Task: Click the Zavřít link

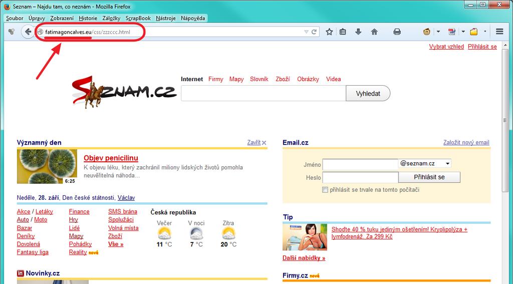Action: [x=254, y=142]
